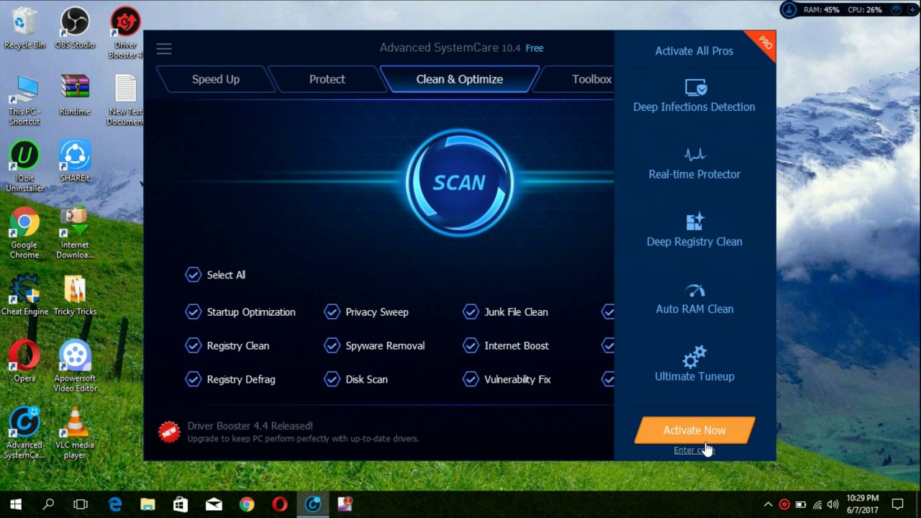Toggle the Disk Scan checkbox
Screen dimensions: 921x518
click(332, 379)
